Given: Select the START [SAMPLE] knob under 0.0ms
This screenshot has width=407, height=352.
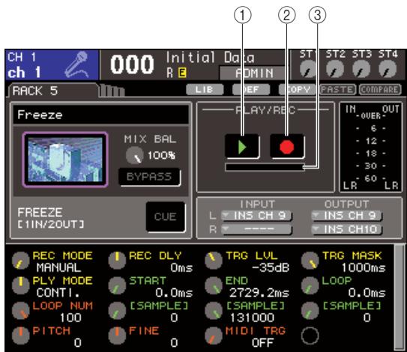Looking at the screenshot, I should [x=117, y=311].
